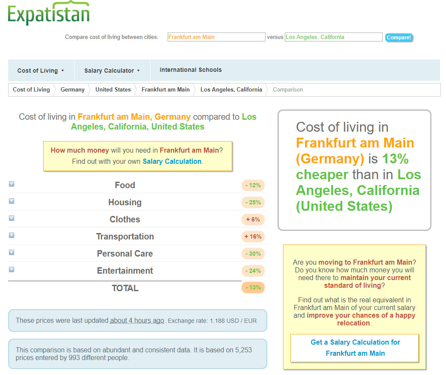Viewport: 446px width, 375px height.
Task: Click the Expatistan logo
Action: [48, 14]
